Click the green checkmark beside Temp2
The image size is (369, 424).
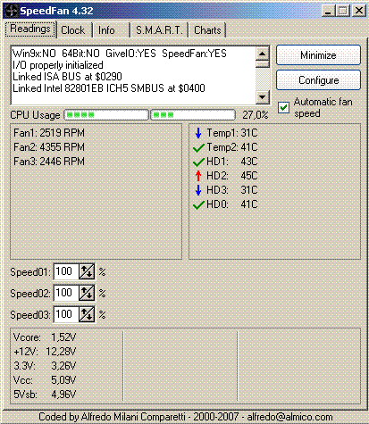(198, 147)
